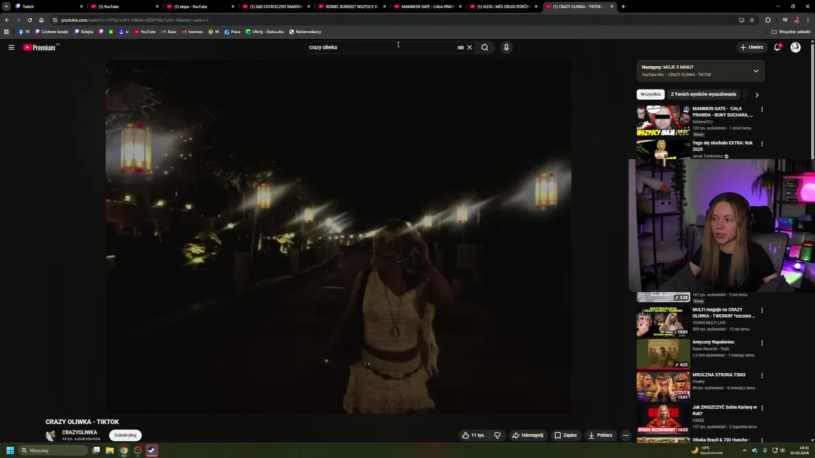Open weather widget Bezchmurnie in taskbar
The height and width of the screenshot is (458, 815).
pos(707,450)
